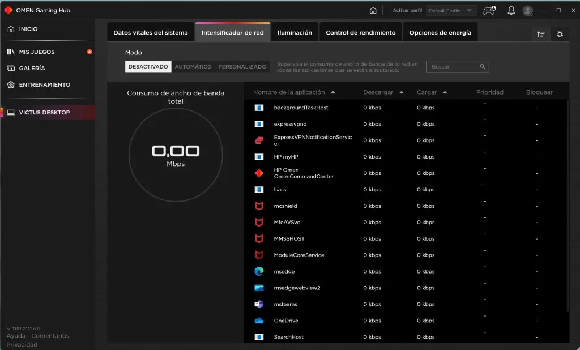
Task: Open the settings gear icon
Action: [x=560, y=34]
